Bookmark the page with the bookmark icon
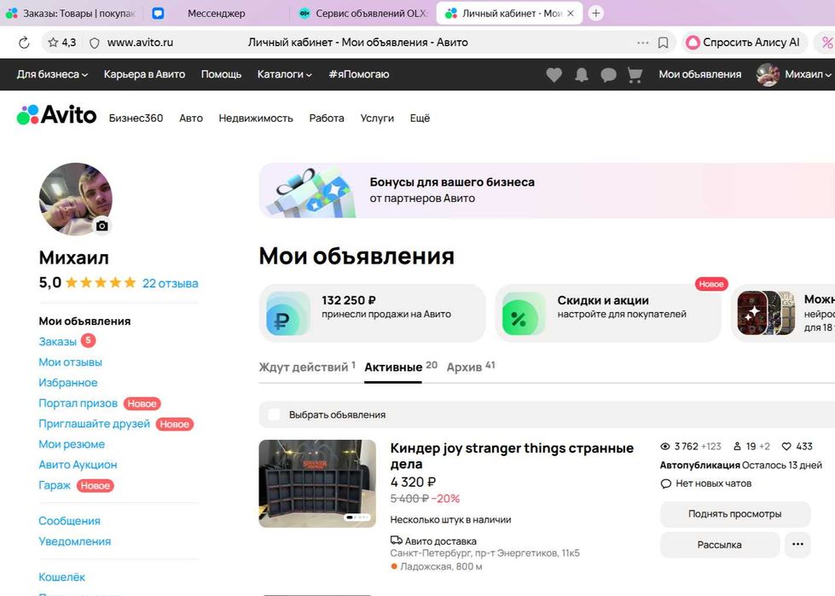The image size is (835, 596). click(x=663, y=43)
